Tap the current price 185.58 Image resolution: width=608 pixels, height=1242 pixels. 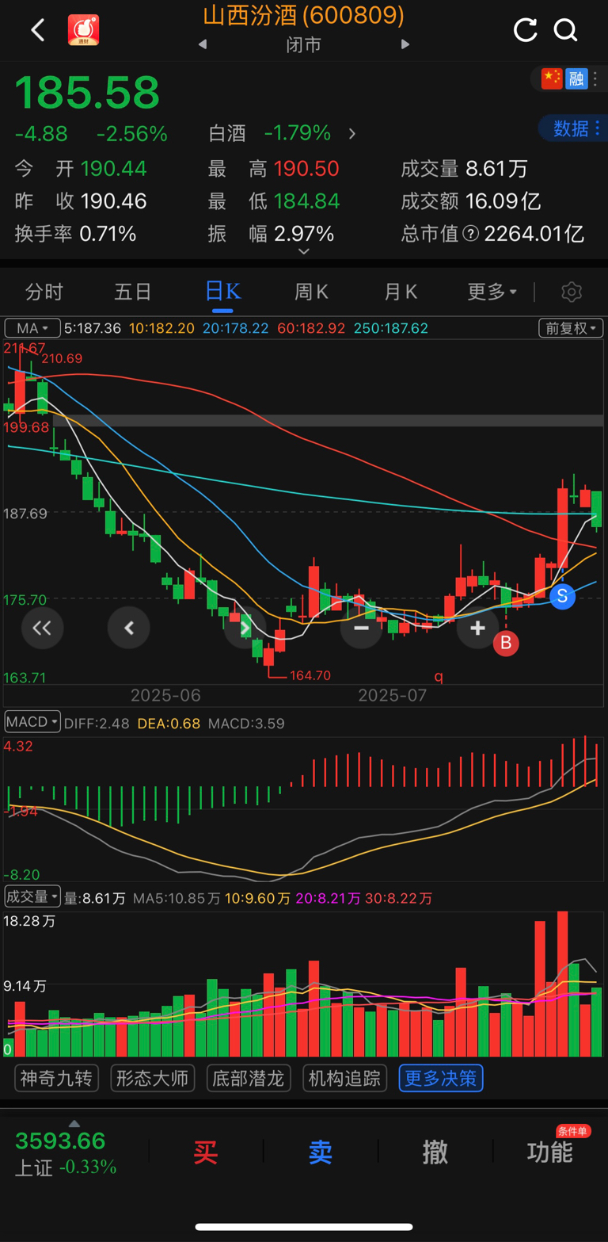pyautogui.click(x=87, y=93)
